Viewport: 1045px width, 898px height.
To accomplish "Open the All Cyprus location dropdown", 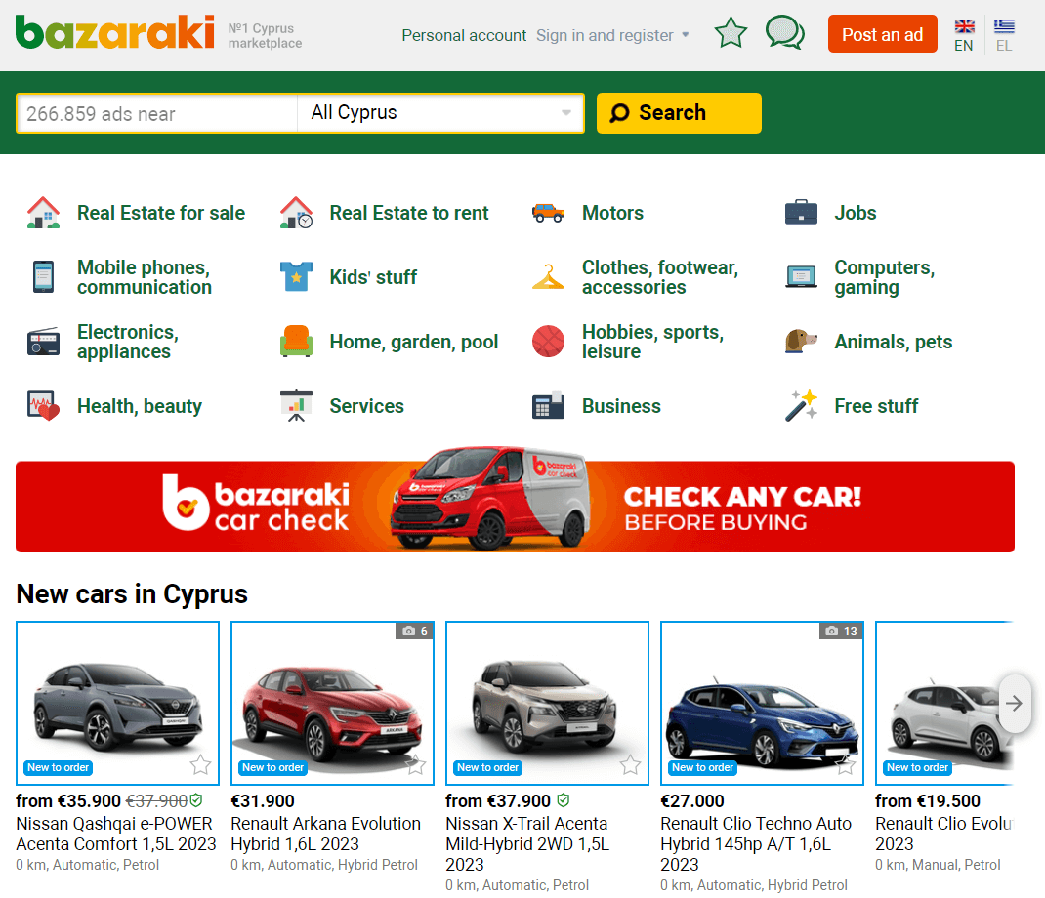I will [440, 113].
